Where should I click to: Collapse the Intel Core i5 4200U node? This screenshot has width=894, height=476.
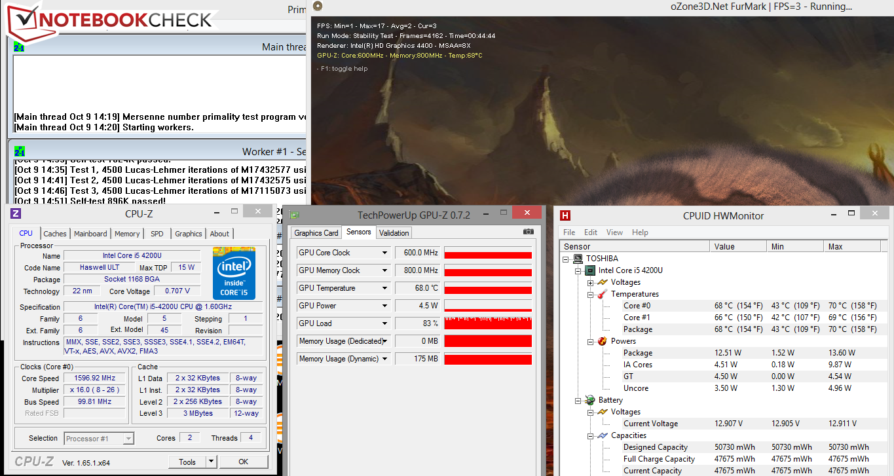578,270
